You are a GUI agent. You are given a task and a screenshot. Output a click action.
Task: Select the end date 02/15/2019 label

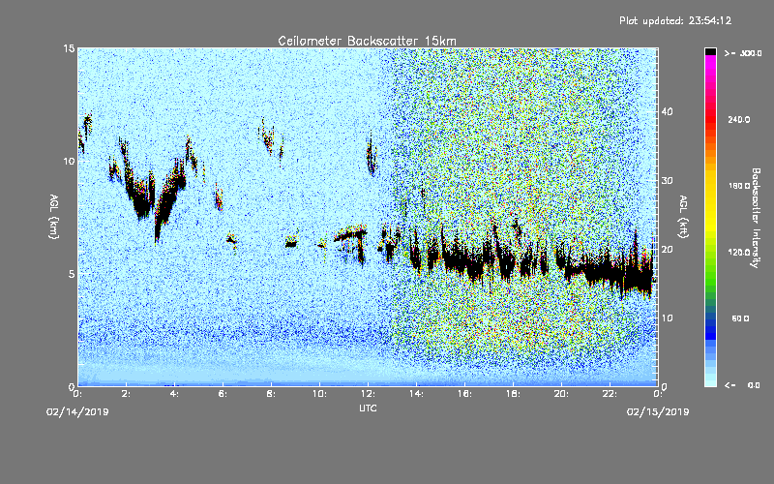click(x=658, y=412)
